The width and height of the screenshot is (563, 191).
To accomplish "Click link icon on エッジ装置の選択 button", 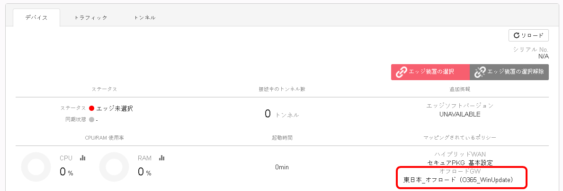I will click(x=401, y=72).
